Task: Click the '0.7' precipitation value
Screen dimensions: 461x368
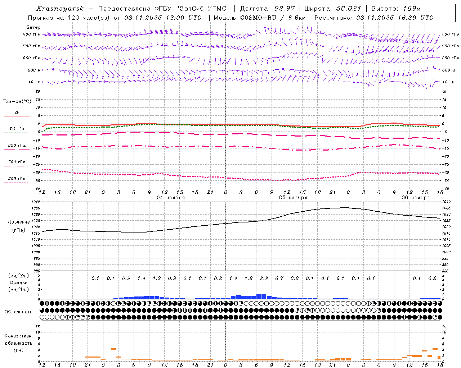Action: point(279,278)
